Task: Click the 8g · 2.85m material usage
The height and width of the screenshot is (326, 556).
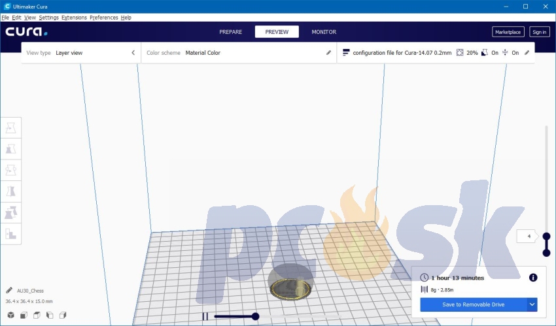Action: click(442, 289)
